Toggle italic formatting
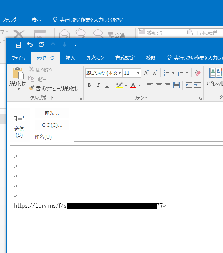Screen dimensions: 223x253 pos(98,85)
